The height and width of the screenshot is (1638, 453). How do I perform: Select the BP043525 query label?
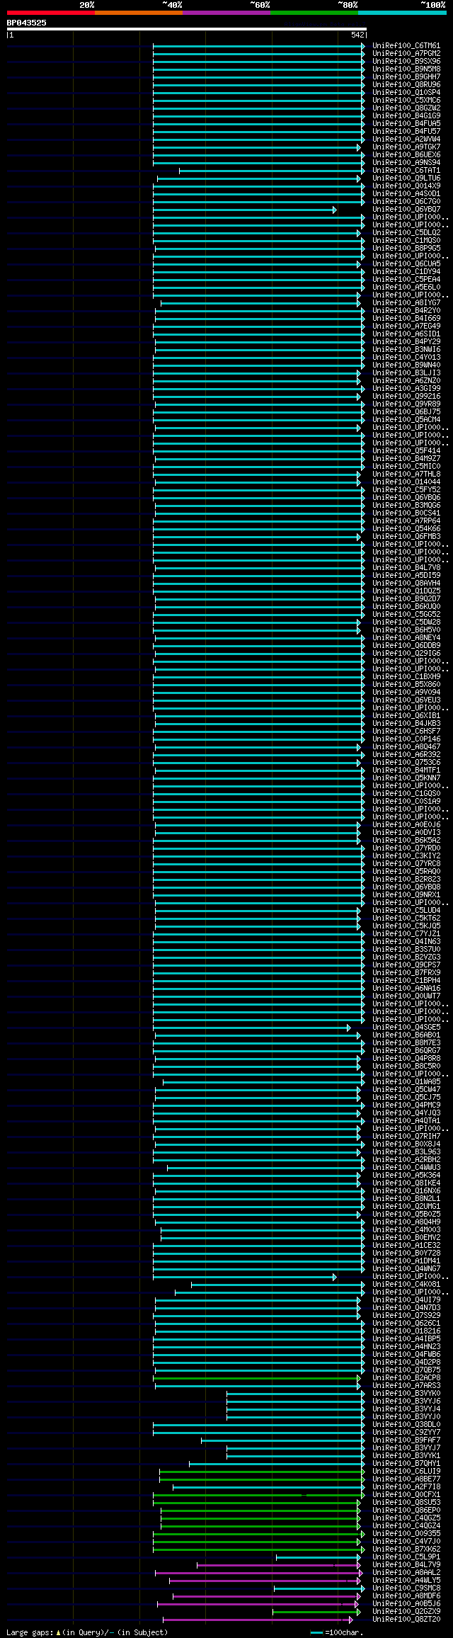pyautogui.click(x=27, y=23)
